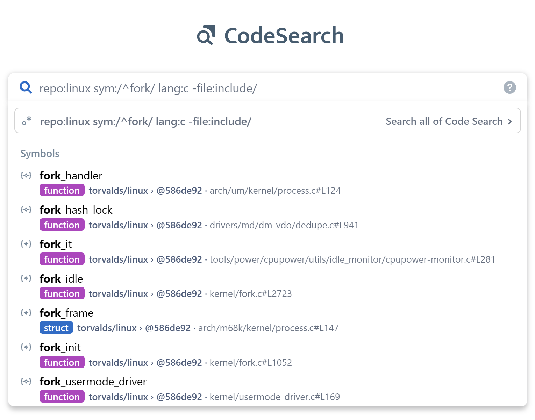Click the function badge under fork_hash_lock

coord(62,225)
